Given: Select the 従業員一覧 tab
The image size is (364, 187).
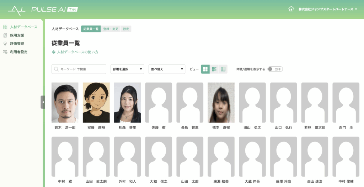Looking at the screenshot, I should [x=91, y=29].
